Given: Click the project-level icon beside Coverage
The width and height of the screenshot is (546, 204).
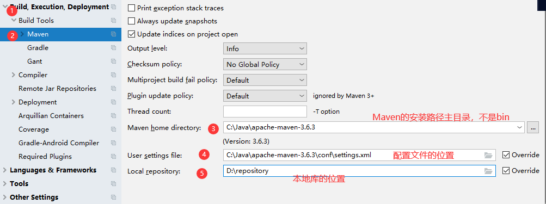Looking at the screenshot, I should click(114, 129).
